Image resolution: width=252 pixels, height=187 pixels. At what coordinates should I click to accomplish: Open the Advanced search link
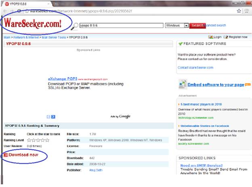(216, 25)
